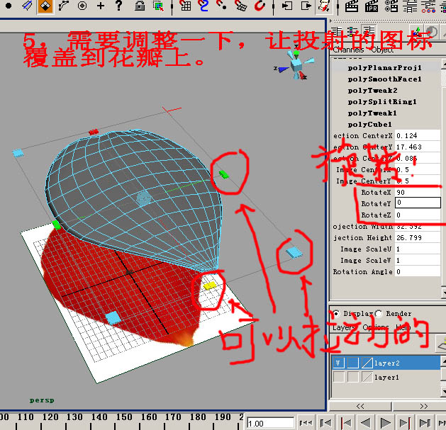
Task: Toggle the highlighted faces component mask
Action: pos(45,6)
